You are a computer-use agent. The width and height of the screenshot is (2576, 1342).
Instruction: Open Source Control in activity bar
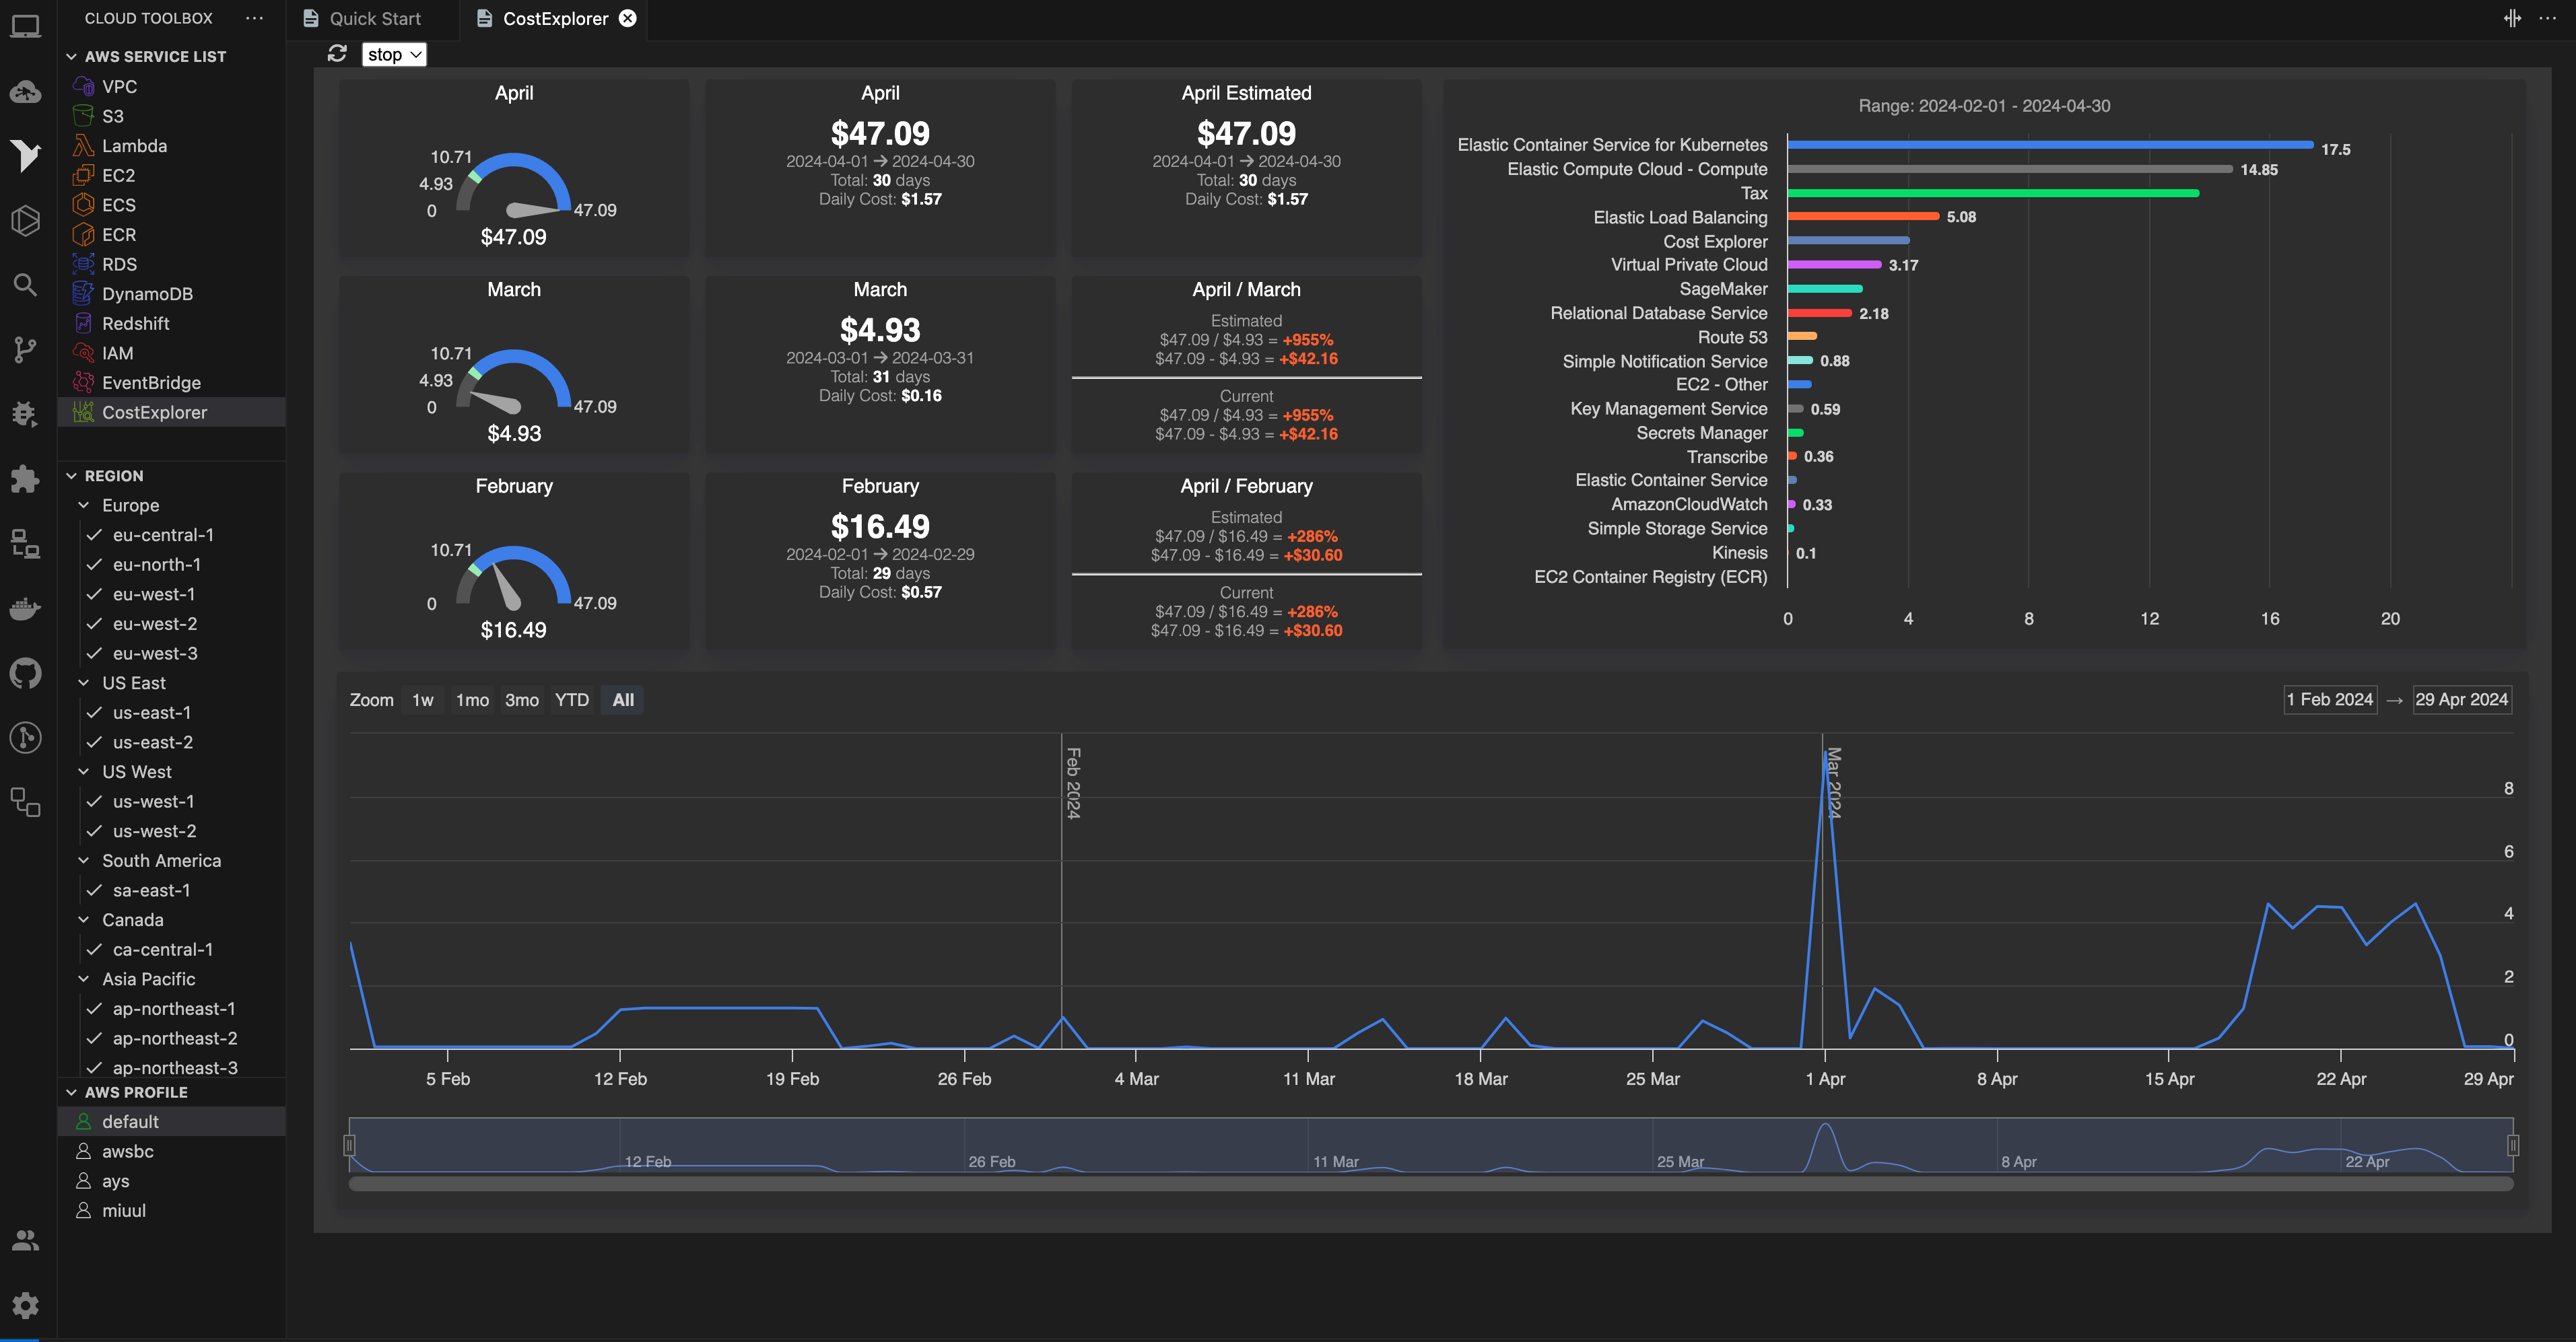coord(25,350)
